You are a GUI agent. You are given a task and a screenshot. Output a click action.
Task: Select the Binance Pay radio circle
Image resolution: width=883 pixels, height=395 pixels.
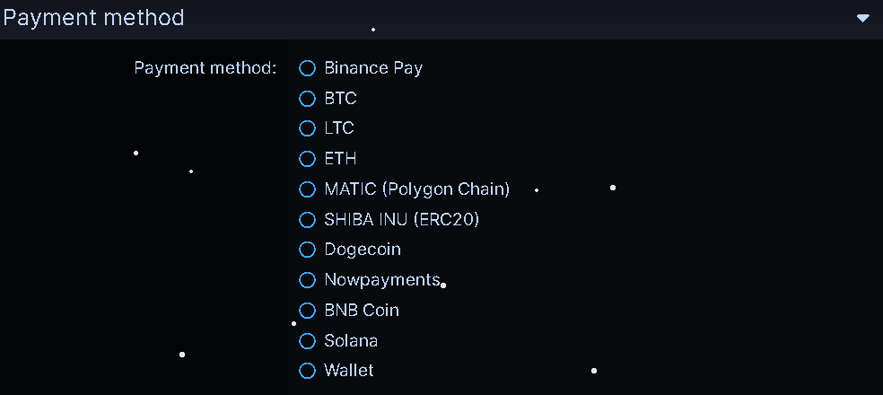308,68
